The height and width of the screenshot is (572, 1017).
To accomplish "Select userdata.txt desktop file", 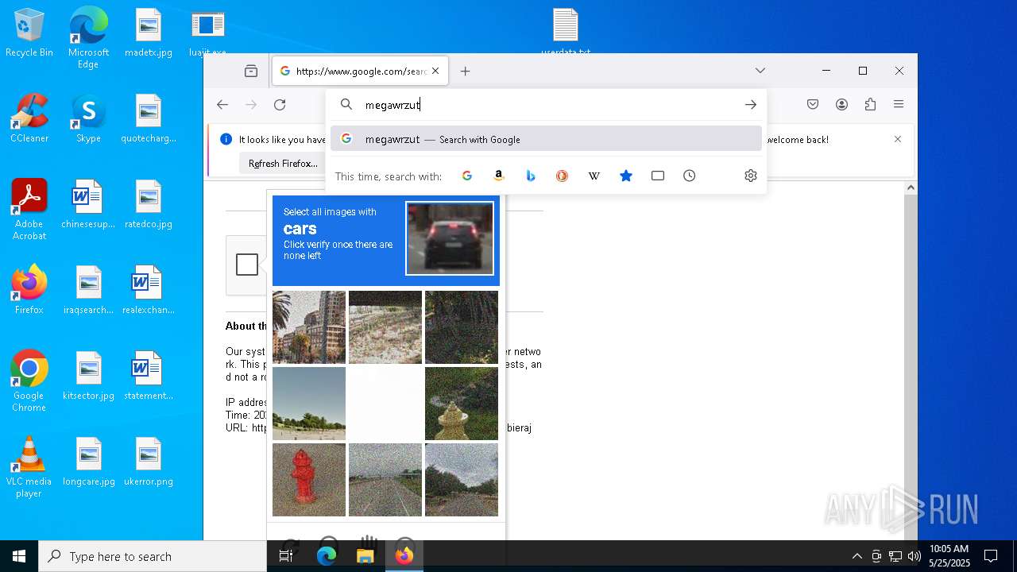I will click(566, 32).
